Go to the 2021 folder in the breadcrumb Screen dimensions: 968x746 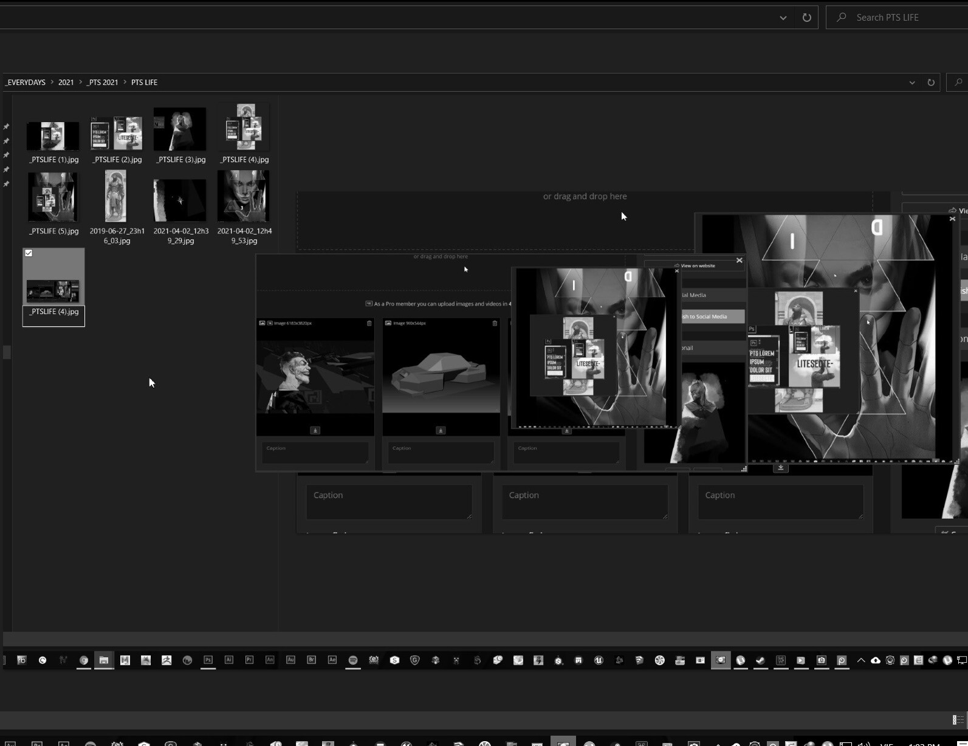tap(66, 82)
